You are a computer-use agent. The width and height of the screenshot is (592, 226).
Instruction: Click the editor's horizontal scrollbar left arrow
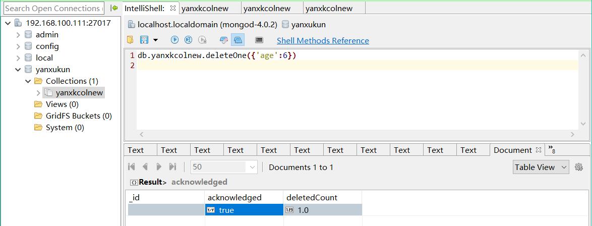coord(142,134)
